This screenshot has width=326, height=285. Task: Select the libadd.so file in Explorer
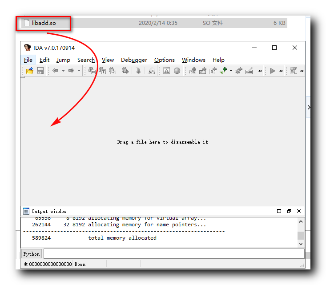tap(44, 23)
